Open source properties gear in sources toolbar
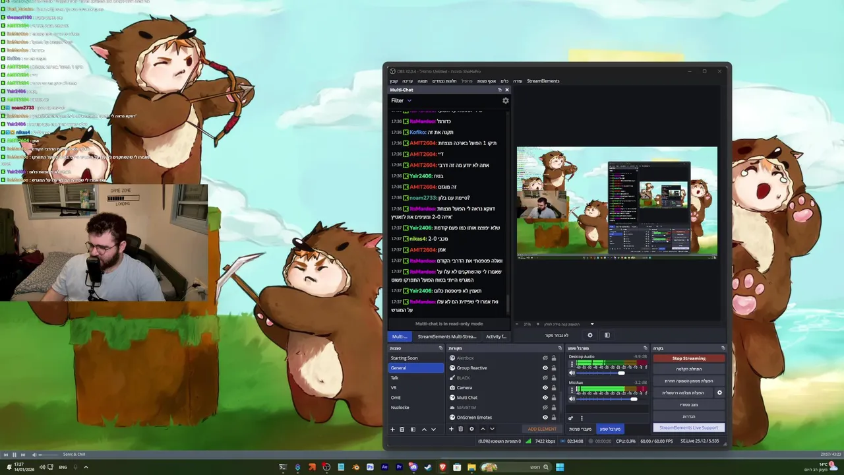This screenshot has height=475, width=844. [471, 429]
